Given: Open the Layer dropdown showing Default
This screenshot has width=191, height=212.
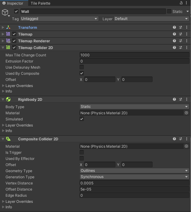Looking at the screenshot, I should (151, 19).
